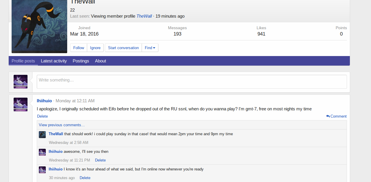371x182 pixels.
Task: Follow TheWall
Action: pos(78,48)
